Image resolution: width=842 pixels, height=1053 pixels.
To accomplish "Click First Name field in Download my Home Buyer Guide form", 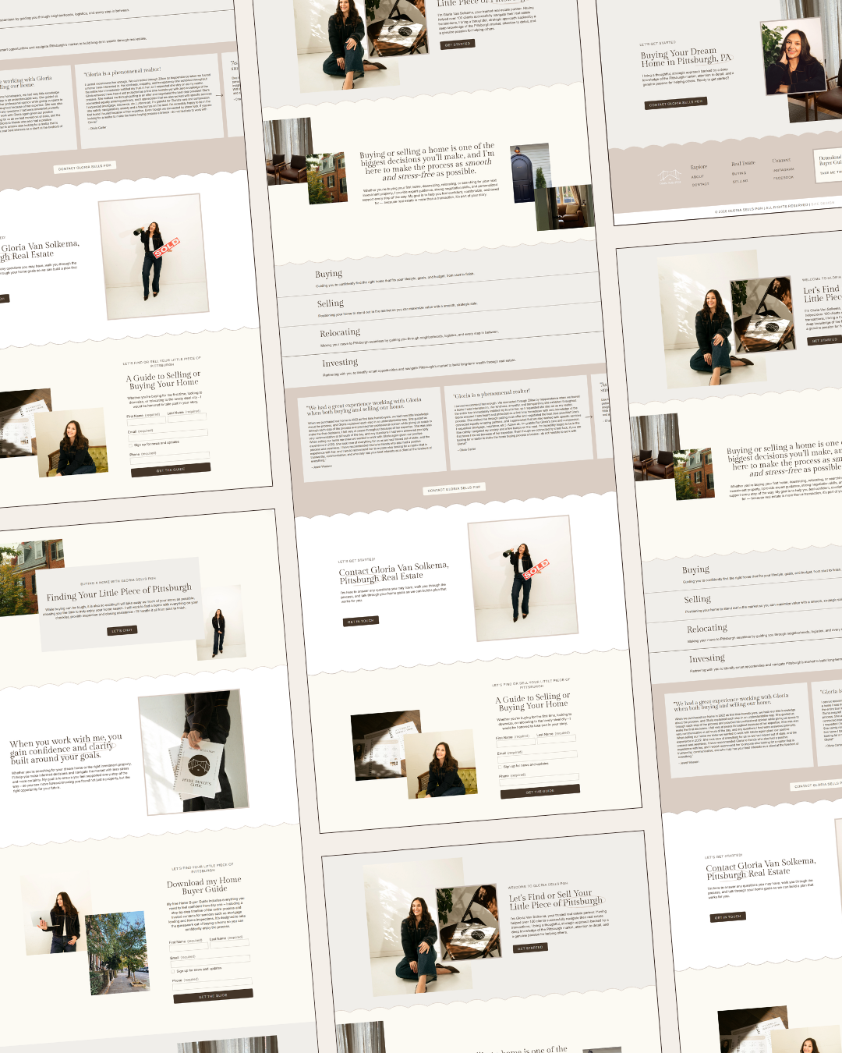I will (188, 947).
